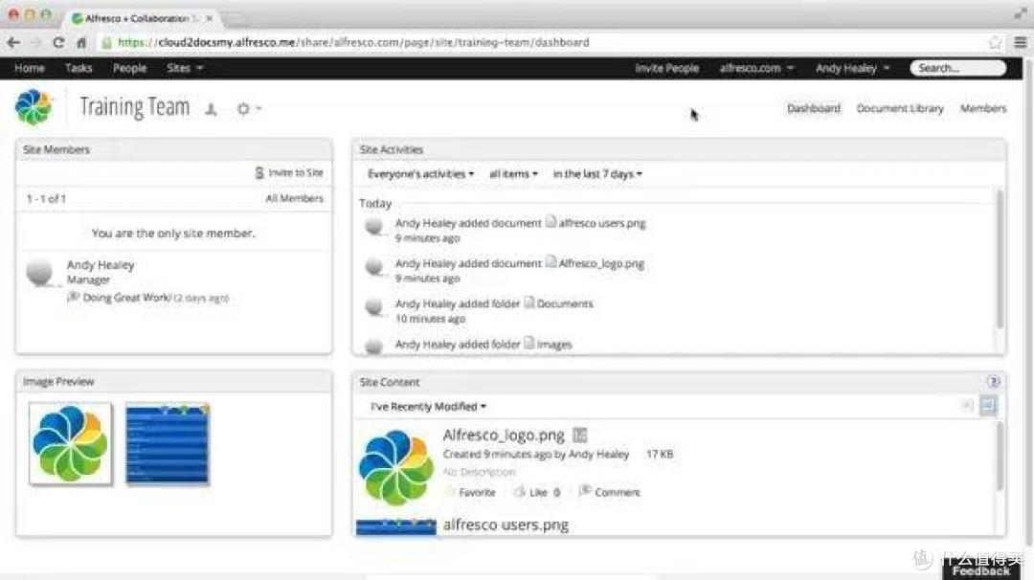Screen dimensions: 1034x580
Task: Click the Alfresco logo thumbnail in Image Preview
Action: pos(71,443)
